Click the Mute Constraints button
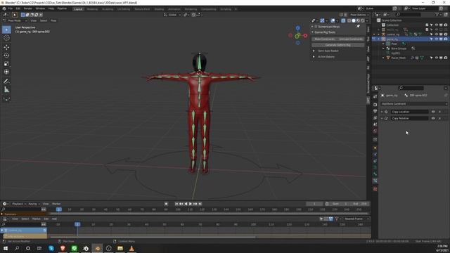 tap(325, 39)
